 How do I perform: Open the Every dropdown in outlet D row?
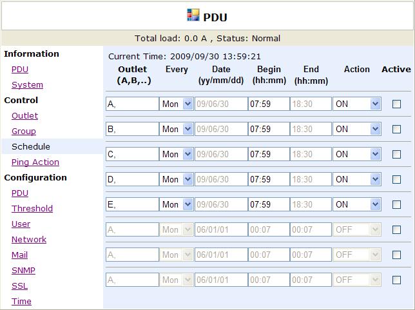coord(177,179)
